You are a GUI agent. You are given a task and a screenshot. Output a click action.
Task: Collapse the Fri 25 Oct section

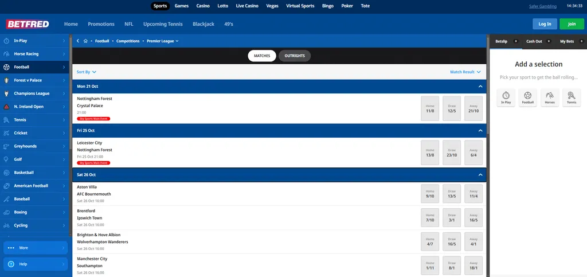click(480, 131)
